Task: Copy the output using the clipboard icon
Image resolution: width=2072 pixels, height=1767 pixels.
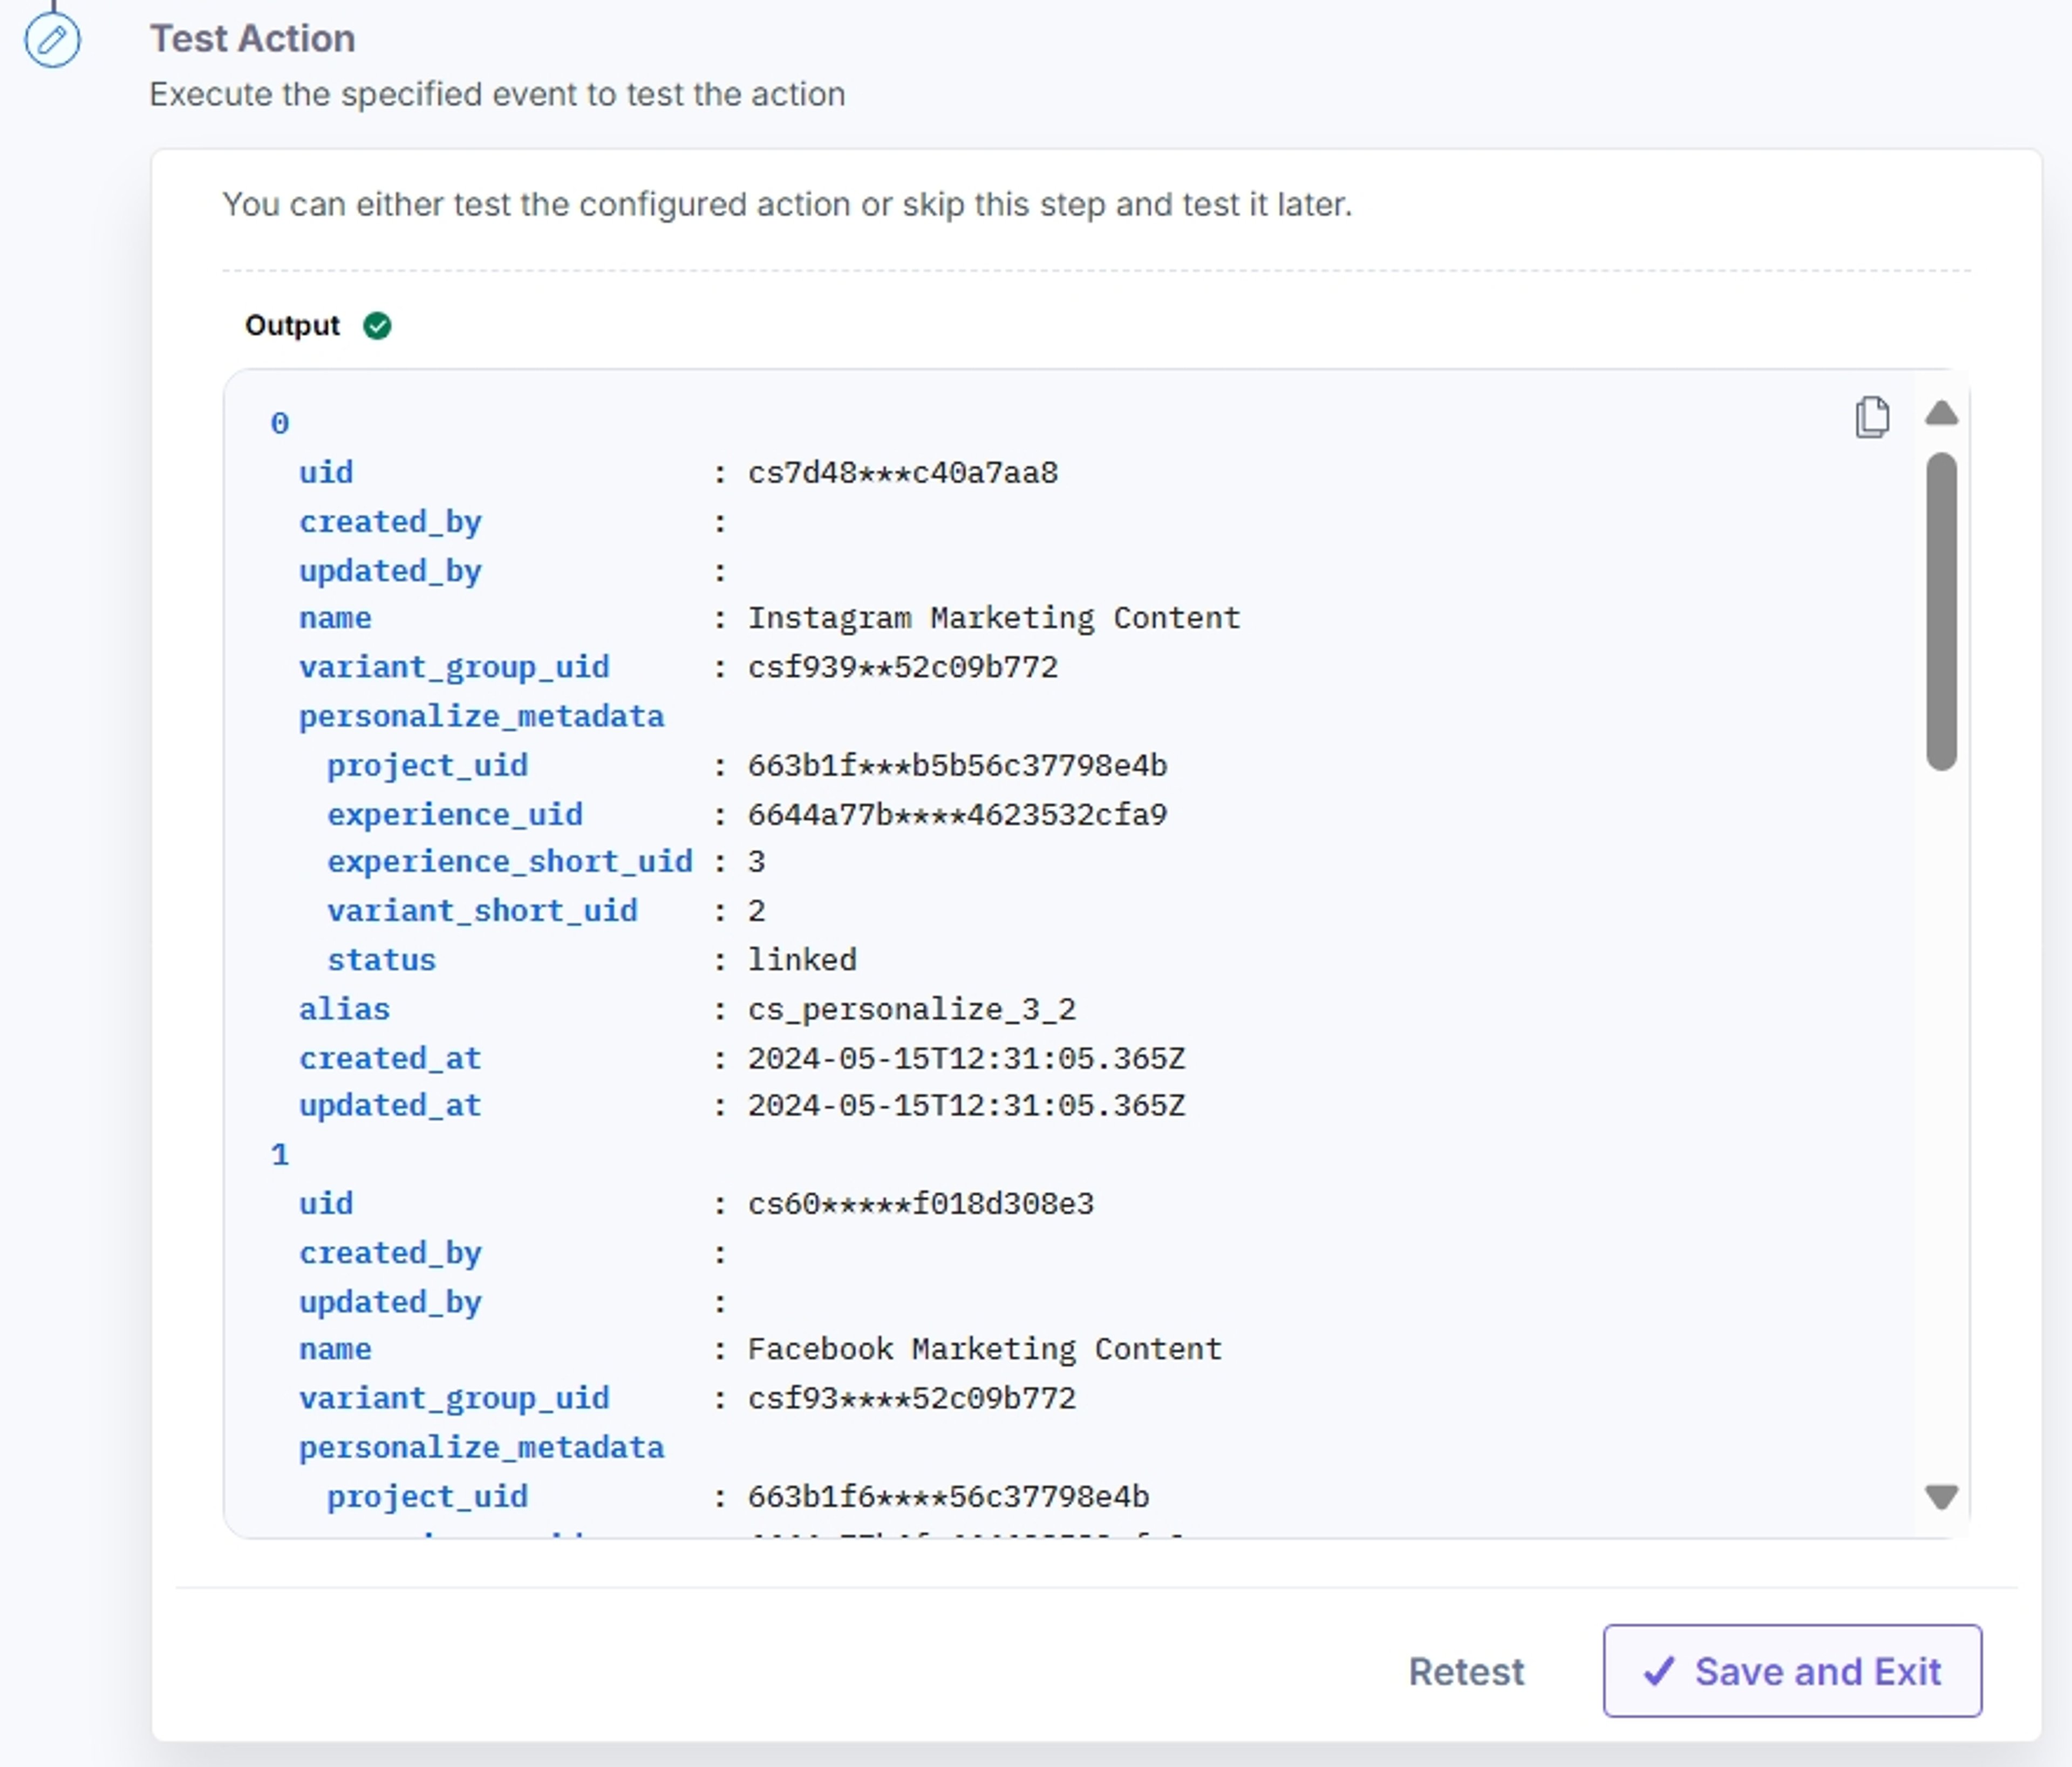Action: [1872, 416]
